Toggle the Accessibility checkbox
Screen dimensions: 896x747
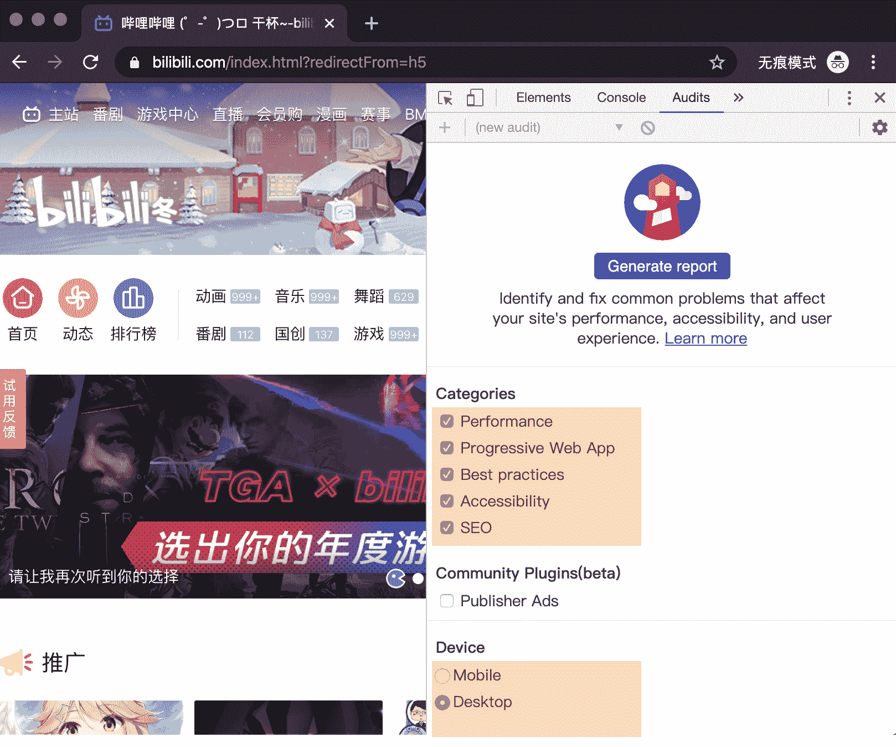click(x=447, y=501)
